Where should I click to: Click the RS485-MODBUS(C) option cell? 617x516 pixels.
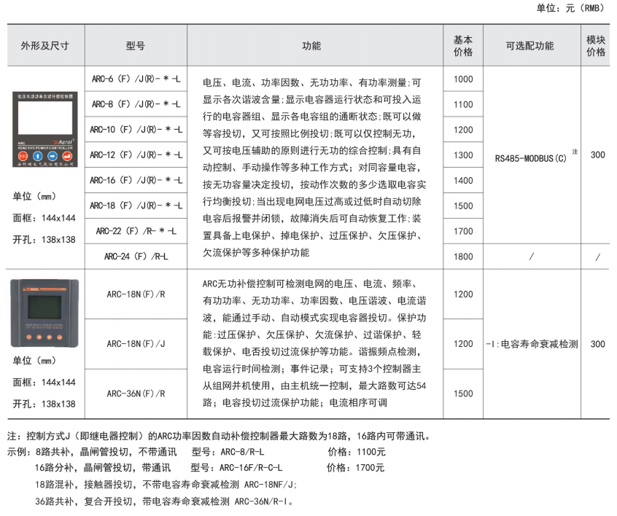tap(531, 155)
